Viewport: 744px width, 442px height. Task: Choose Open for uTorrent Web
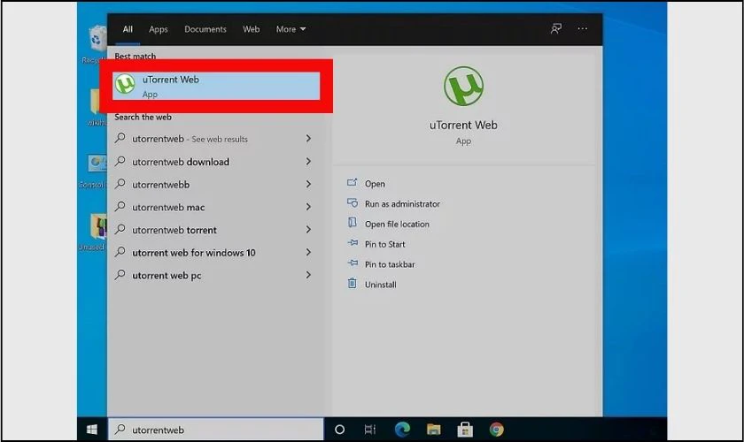point(375,184)
